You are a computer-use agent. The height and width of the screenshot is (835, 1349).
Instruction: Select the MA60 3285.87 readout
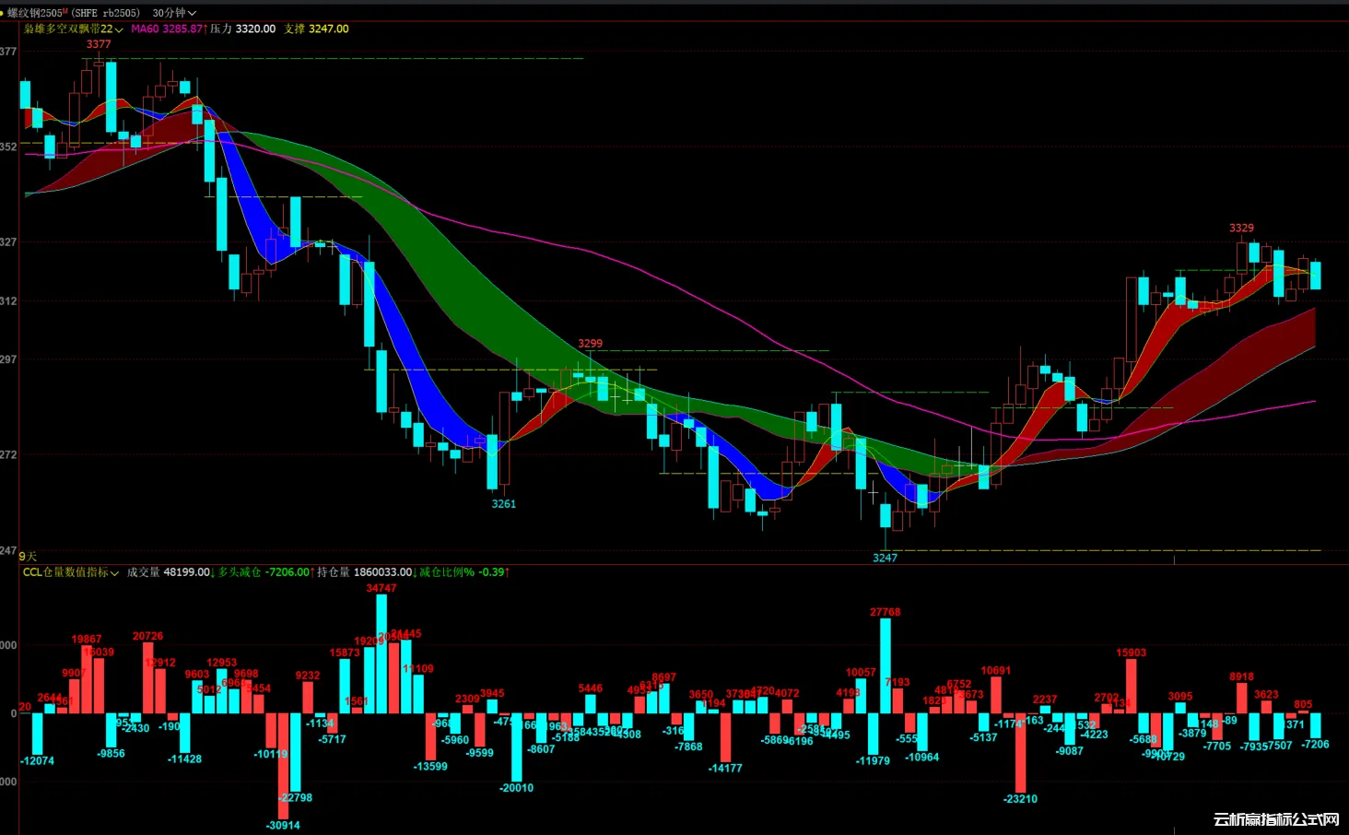[168, 29]
